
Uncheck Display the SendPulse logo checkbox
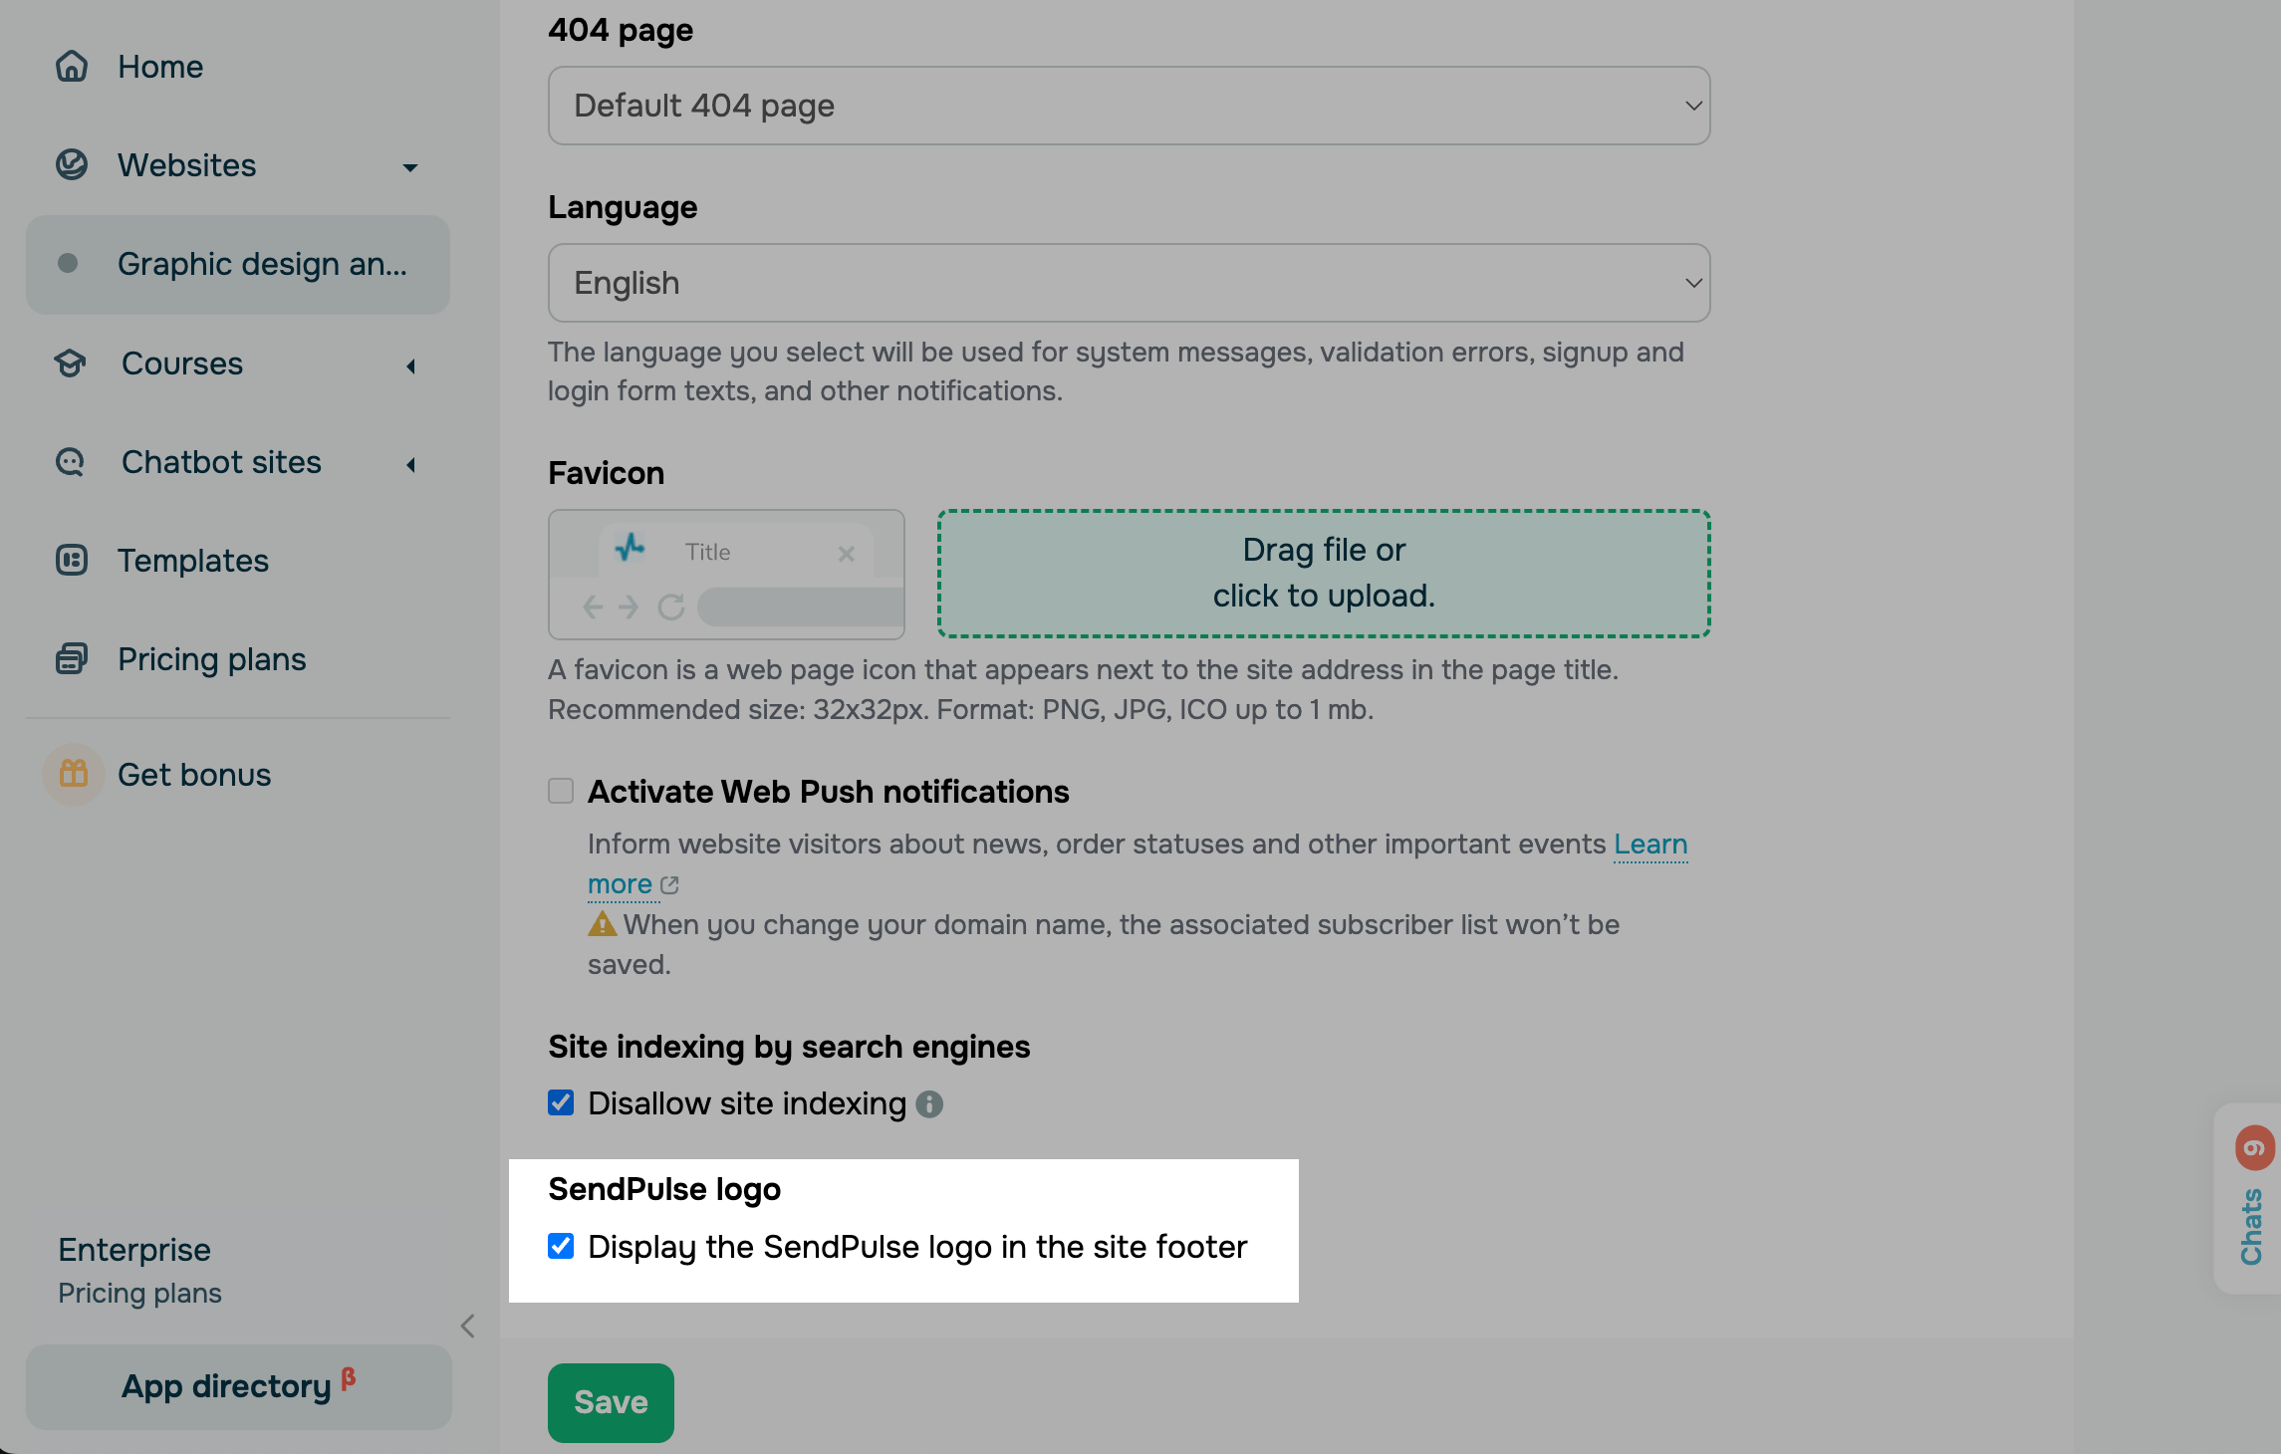pos(561,1247)
